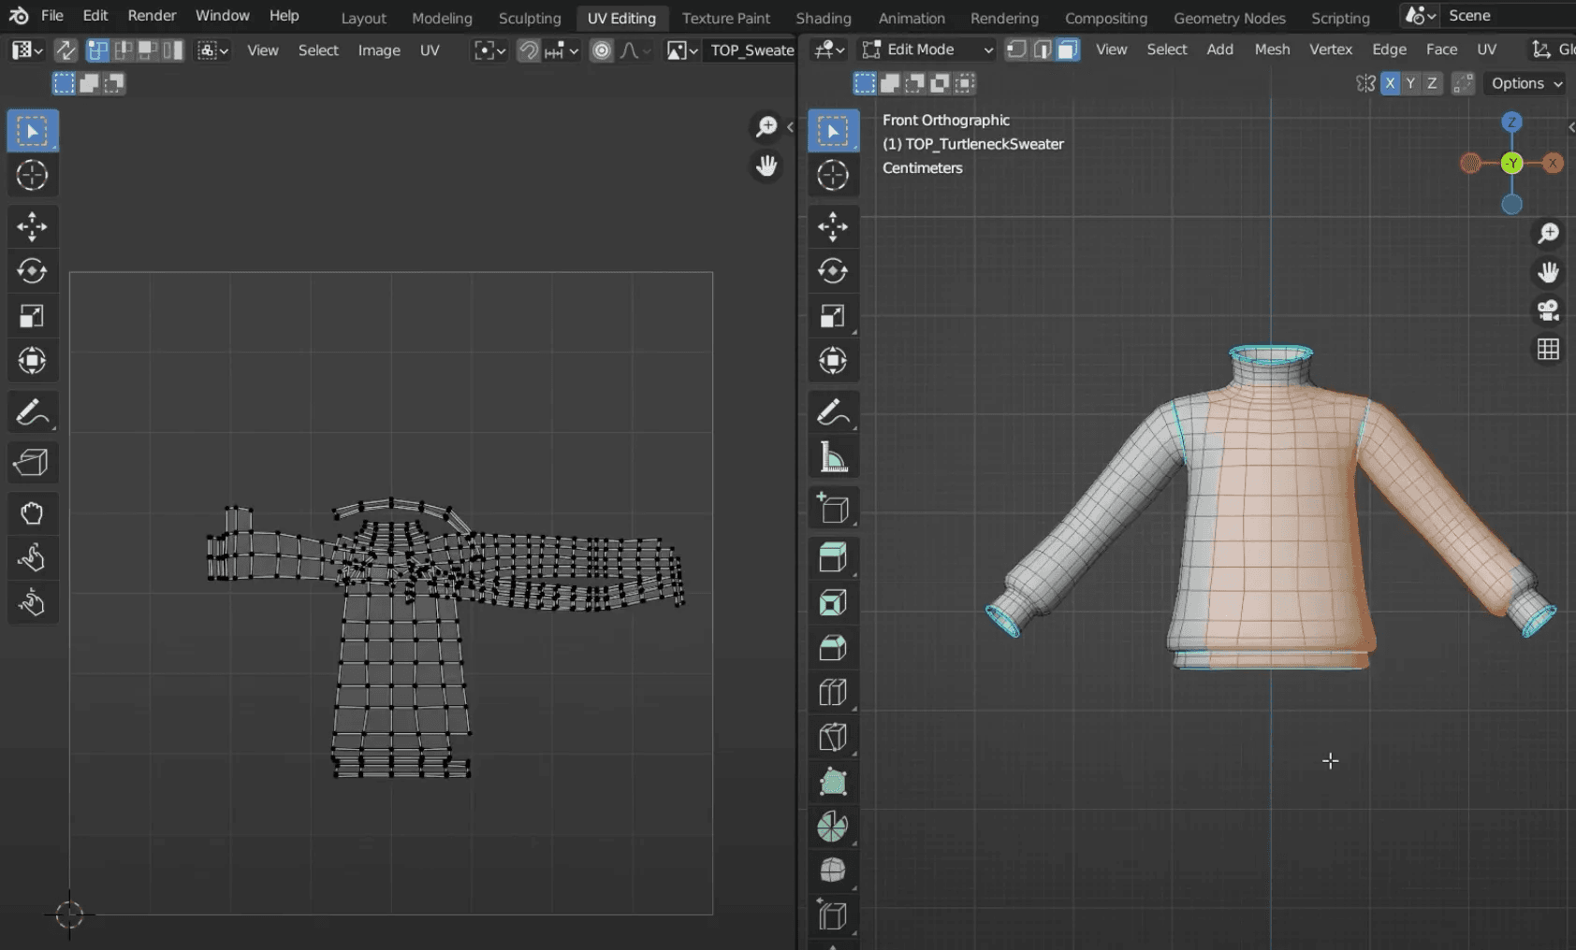Toggle proportional editing in UV editor

602,50
